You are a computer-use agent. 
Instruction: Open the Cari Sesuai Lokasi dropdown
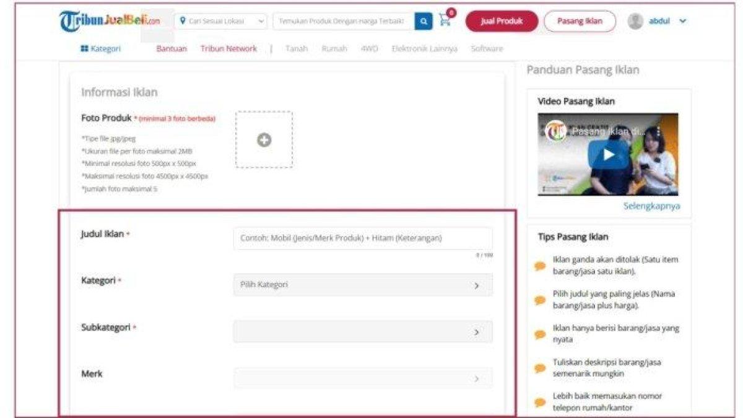tap(220, 20)
